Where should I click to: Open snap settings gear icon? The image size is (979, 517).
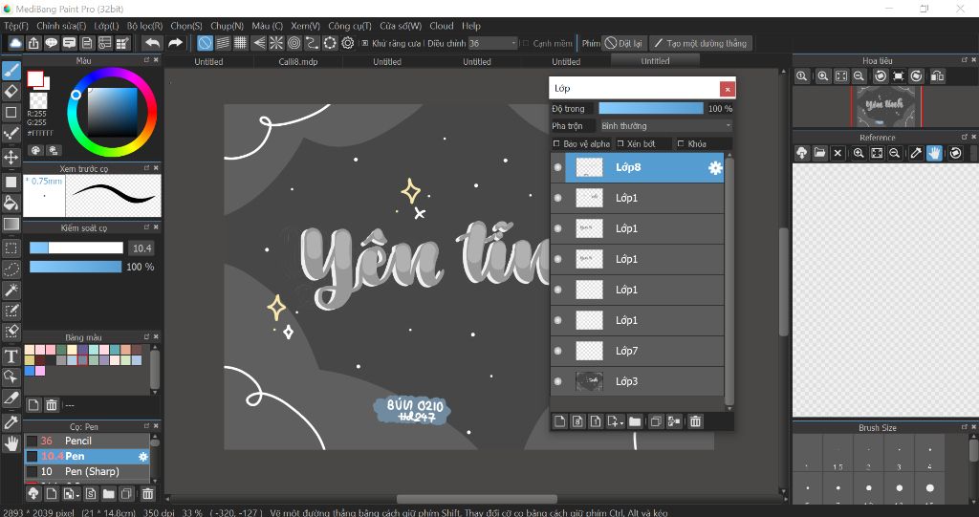tap(348, 43)
